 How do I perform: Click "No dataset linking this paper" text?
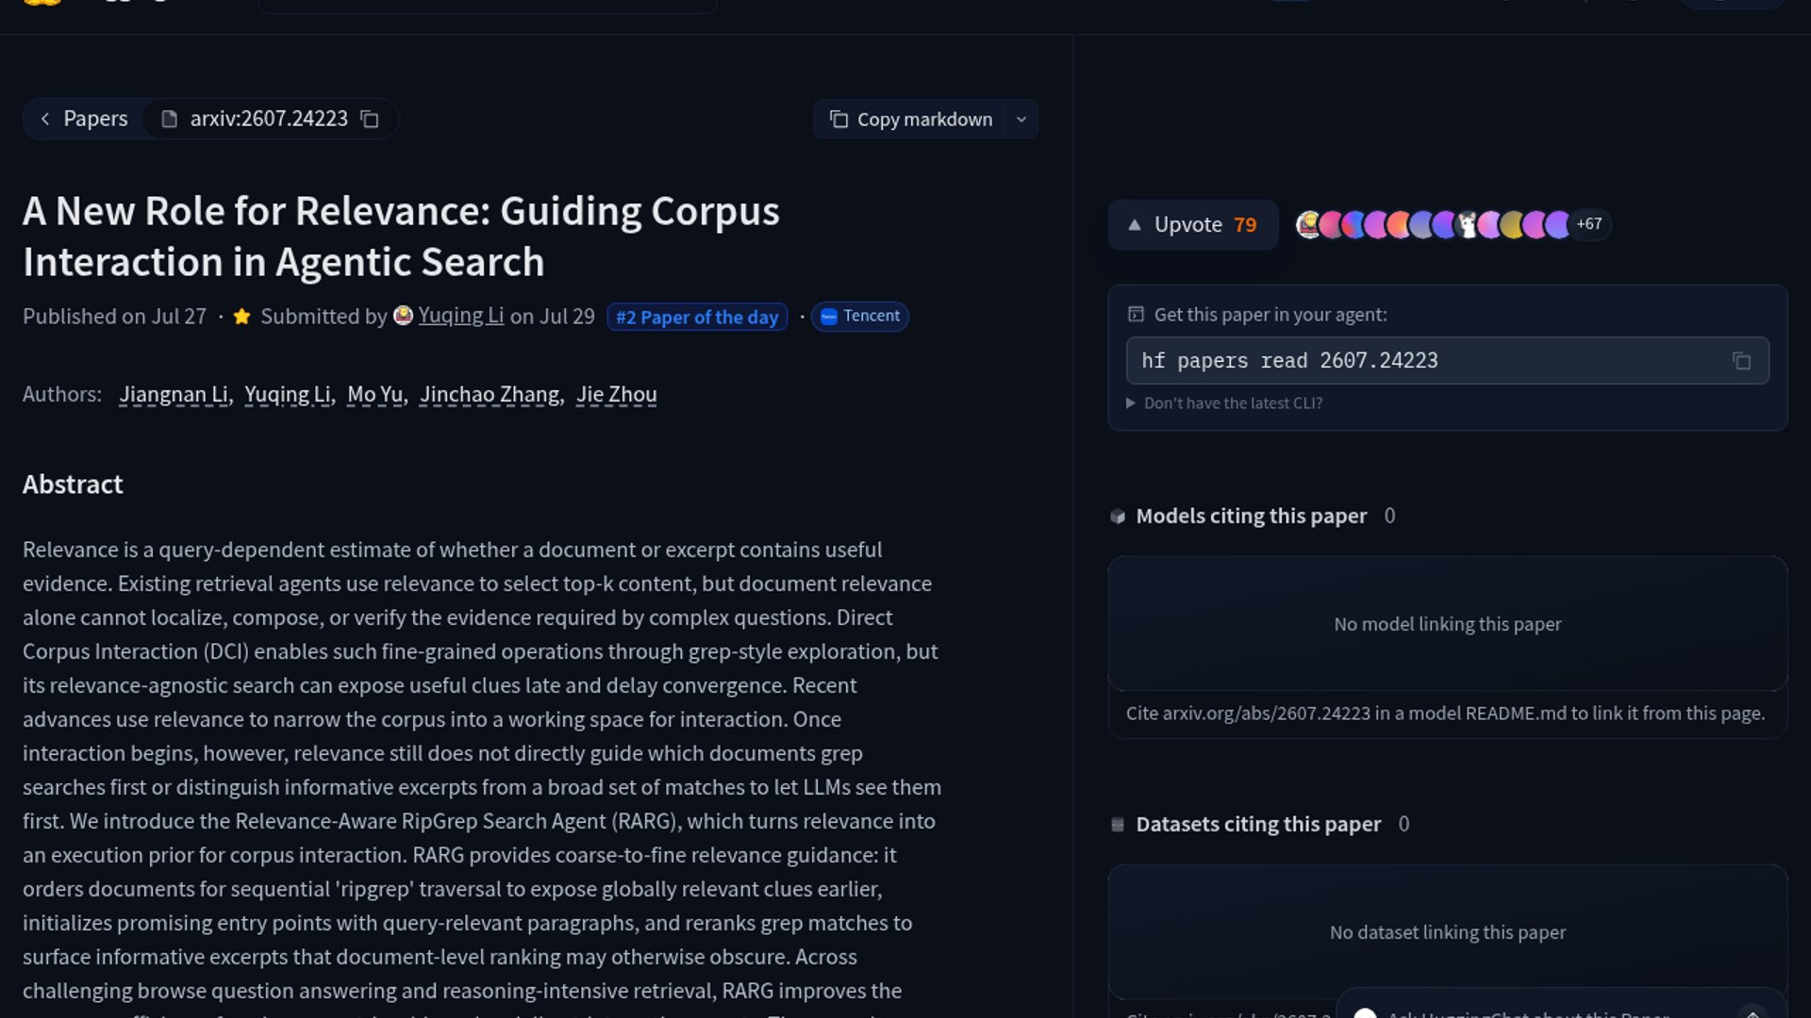(x=1447, y=932)
